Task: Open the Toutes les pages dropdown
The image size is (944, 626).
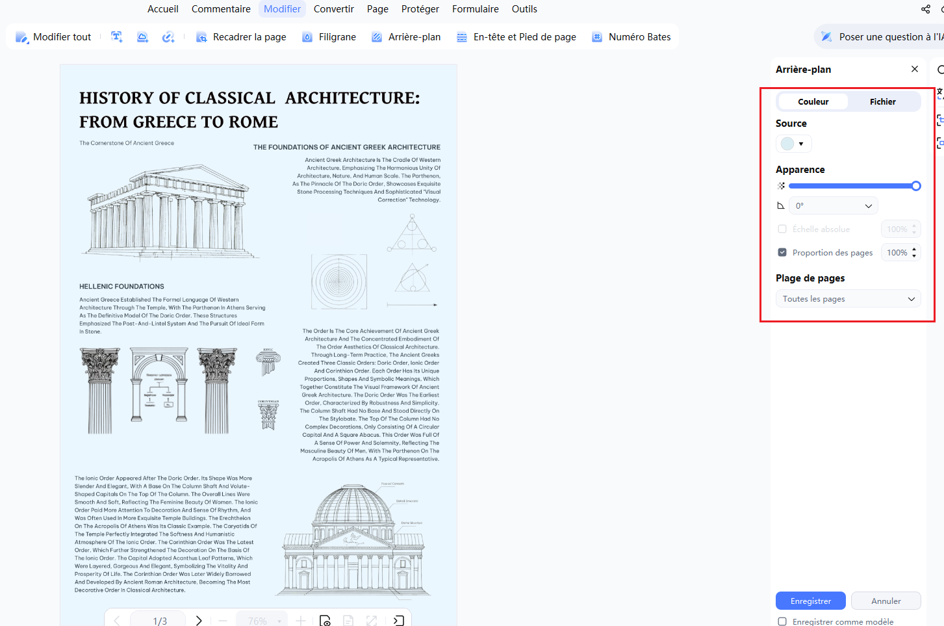Action: [x=848, y=299]
